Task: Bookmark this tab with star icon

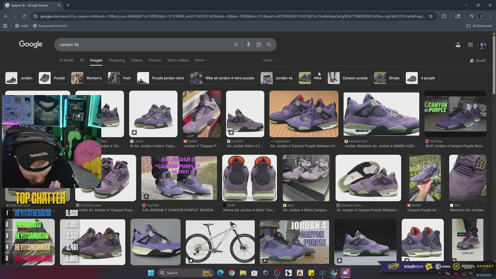Action: 431,16
